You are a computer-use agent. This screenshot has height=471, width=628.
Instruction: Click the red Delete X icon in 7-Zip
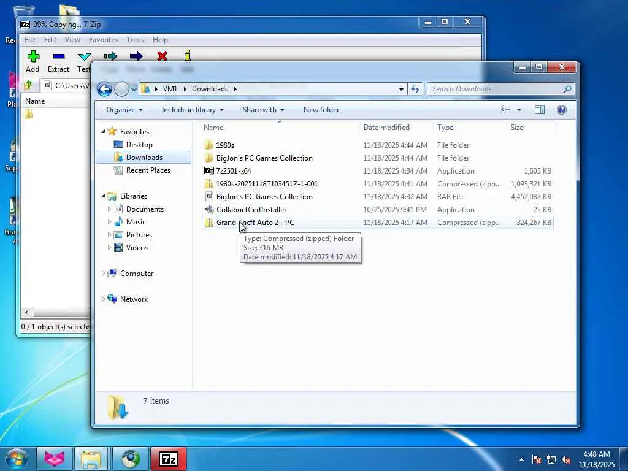click(162, 56)
